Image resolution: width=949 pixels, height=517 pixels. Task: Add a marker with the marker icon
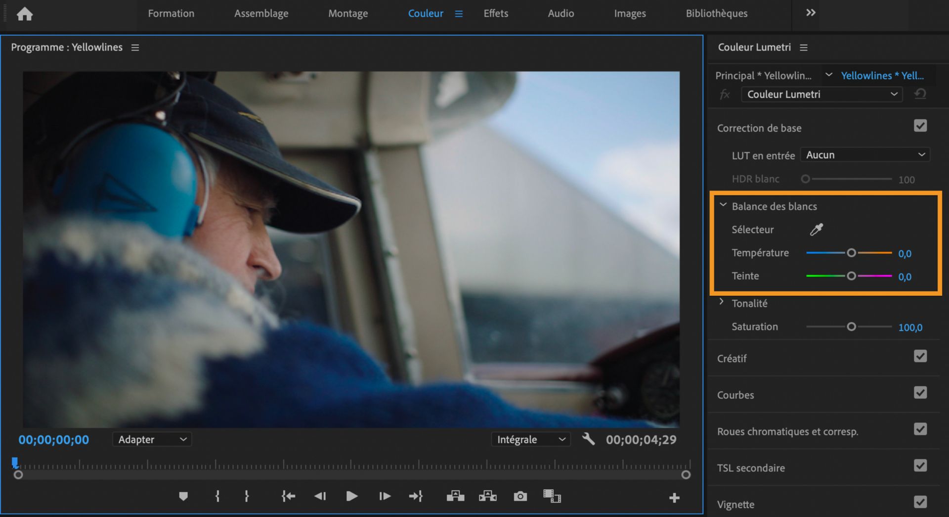pos(183,496)
